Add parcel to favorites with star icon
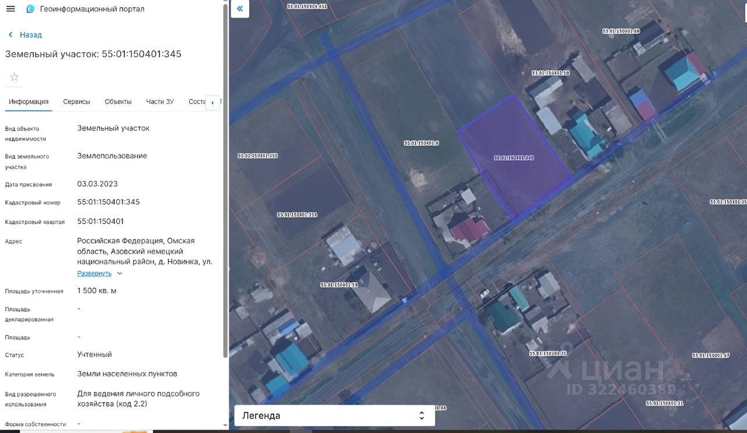Image resolution: width=747 pixels, height=433 pixels. 15,77
